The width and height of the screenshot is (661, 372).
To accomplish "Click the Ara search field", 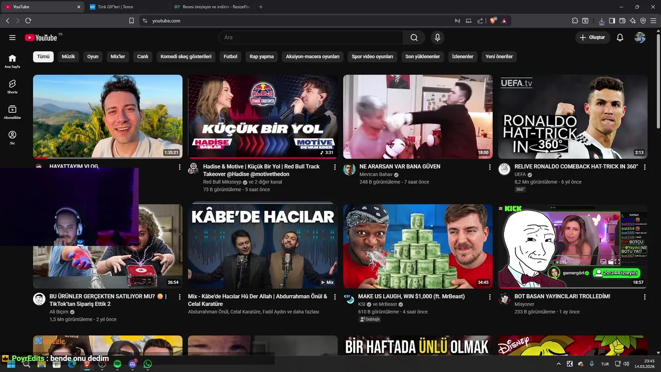I will 311,37.
